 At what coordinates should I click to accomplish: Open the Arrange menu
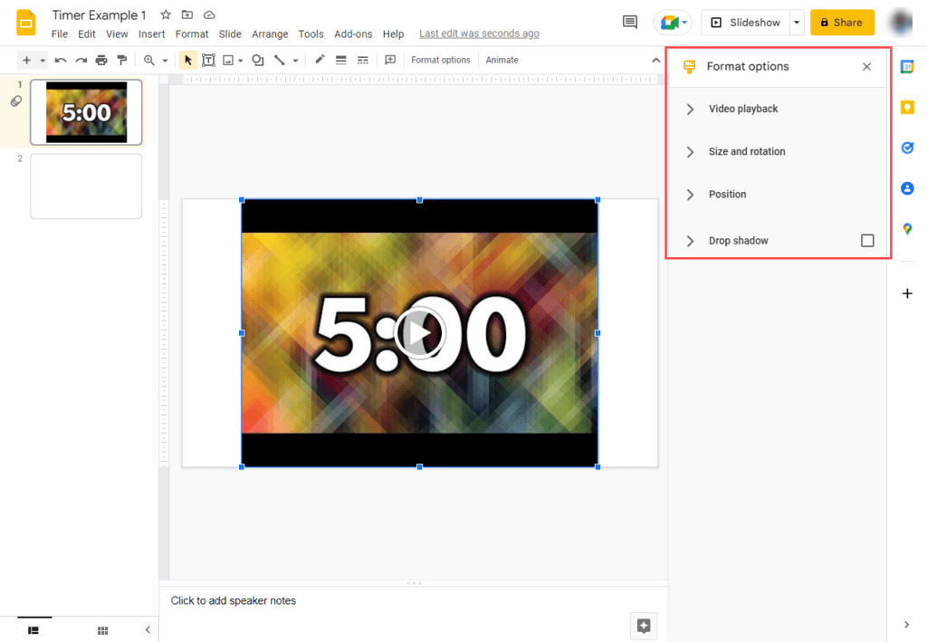pos(270,34)
